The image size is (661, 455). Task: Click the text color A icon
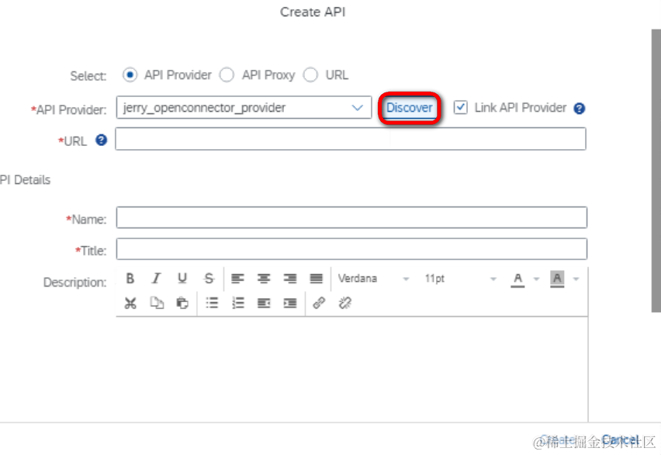[517, 279]
